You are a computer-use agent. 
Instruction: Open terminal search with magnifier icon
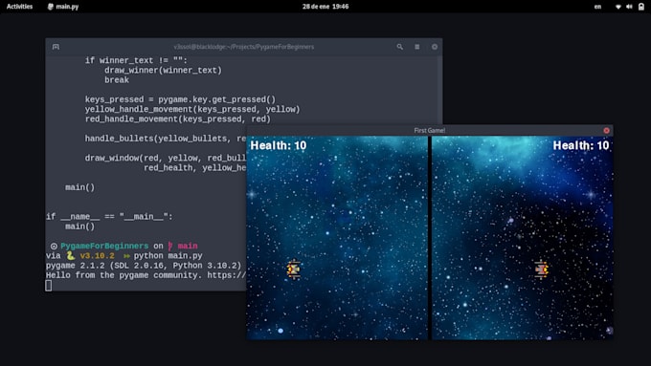(x=400, y=47)
